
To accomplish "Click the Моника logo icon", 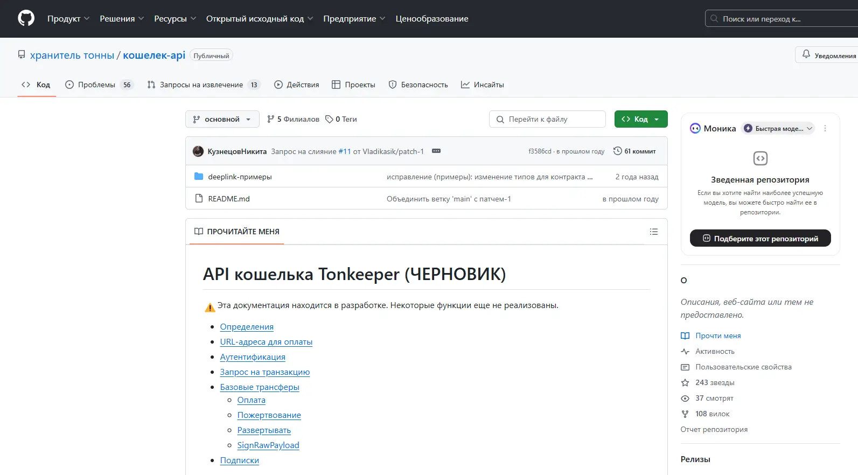I will (695, 128).
